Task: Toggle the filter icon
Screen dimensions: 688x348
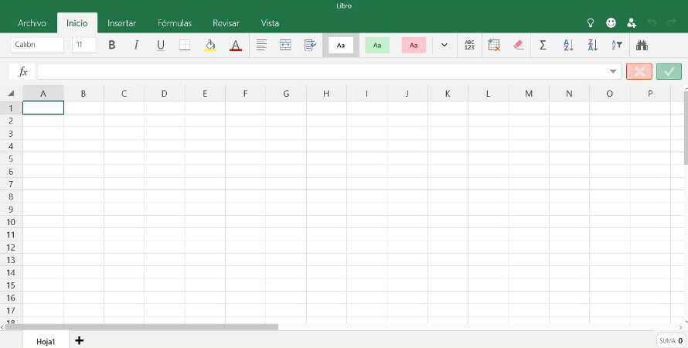Action: point(617,45)
